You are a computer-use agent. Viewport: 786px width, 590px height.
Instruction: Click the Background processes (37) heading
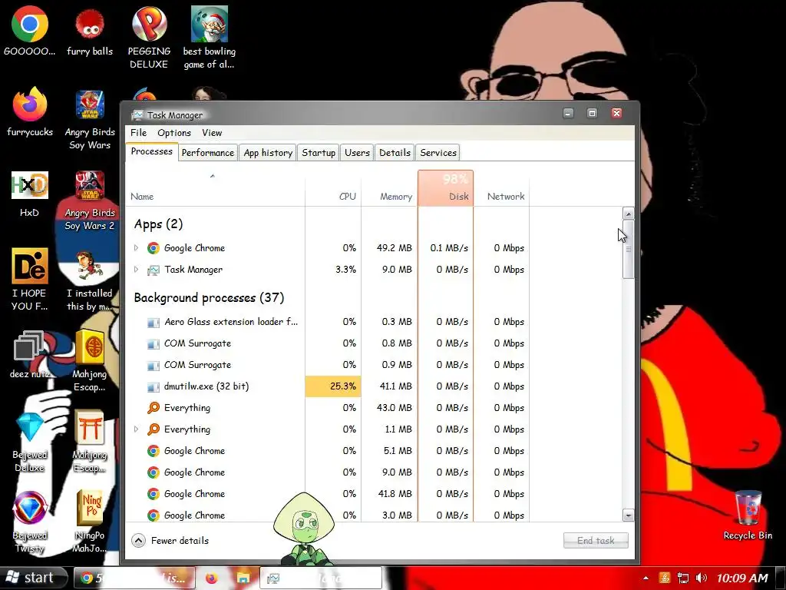(209, 297)
